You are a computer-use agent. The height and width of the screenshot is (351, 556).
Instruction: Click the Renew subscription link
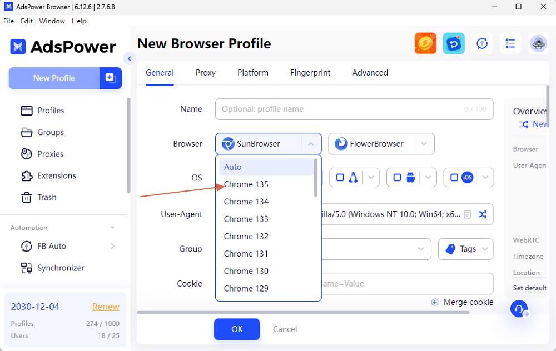click(106, 307)
